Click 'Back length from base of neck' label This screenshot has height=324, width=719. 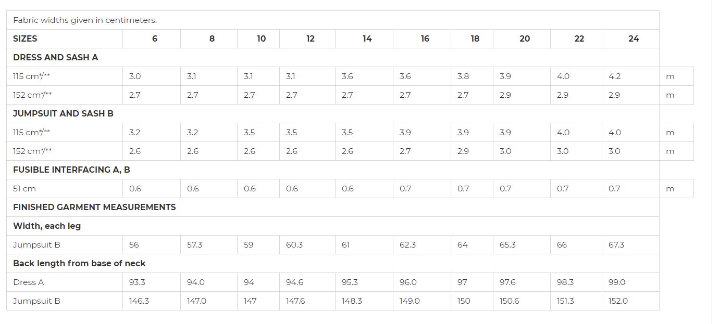[x=79, y=264]
